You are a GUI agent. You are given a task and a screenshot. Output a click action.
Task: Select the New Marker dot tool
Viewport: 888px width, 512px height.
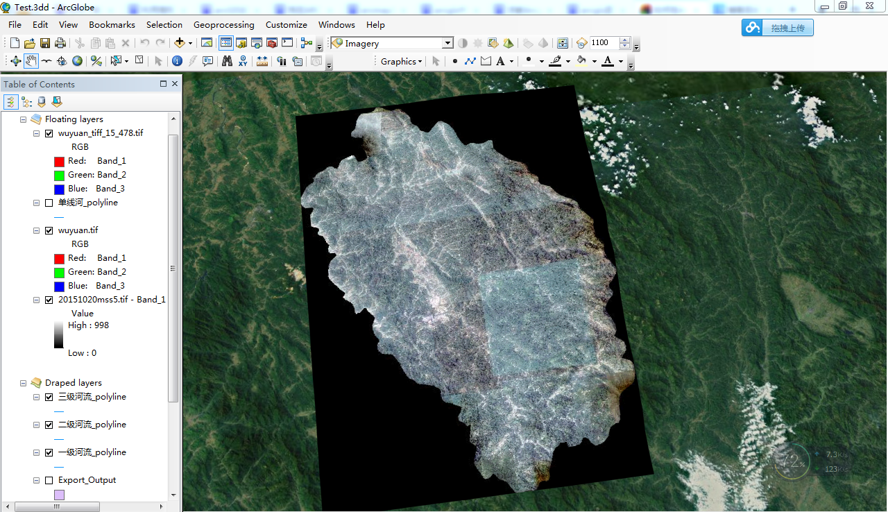(x=455, y=61)
